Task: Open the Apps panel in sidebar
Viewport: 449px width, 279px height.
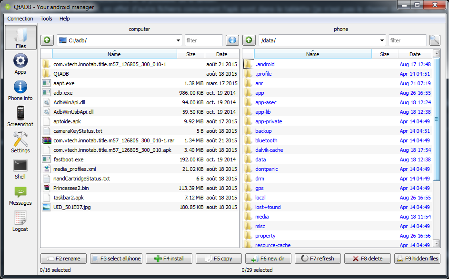Action: [20, 64]
